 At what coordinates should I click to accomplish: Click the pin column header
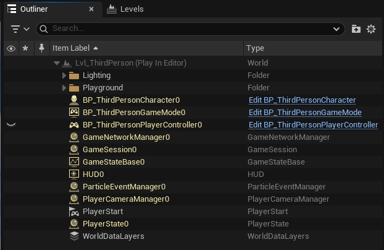coord(41,48)
